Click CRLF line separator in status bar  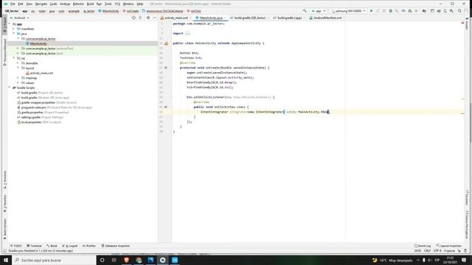(427, 250)
